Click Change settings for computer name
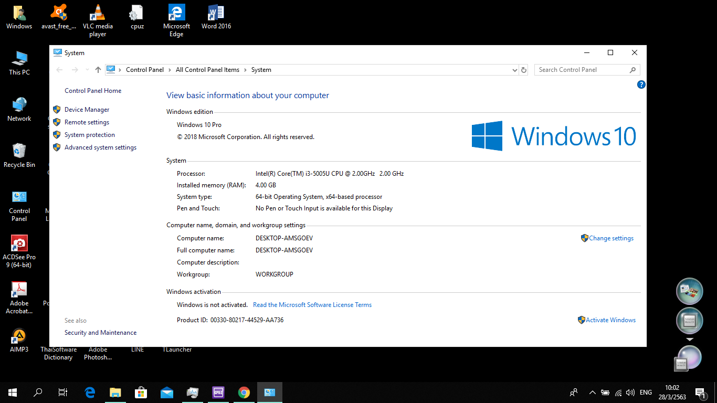 611,238
